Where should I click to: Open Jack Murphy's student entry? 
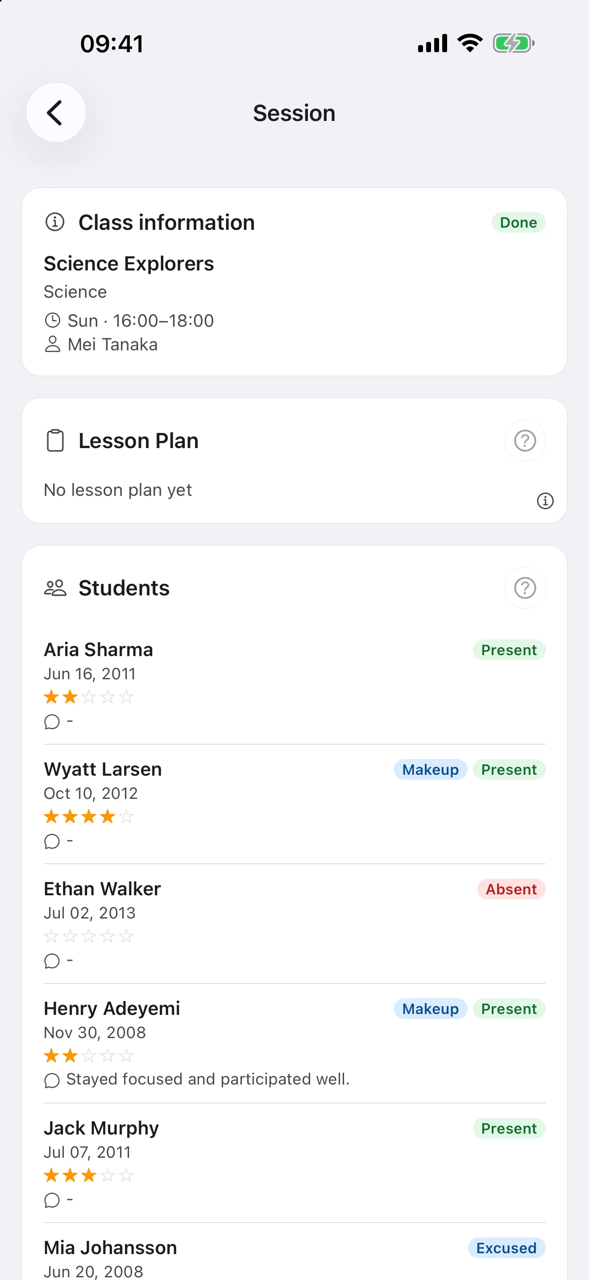(294, 1163)
